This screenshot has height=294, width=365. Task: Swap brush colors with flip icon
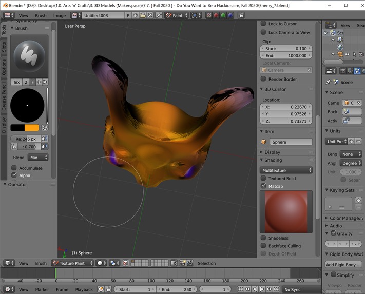45,127
